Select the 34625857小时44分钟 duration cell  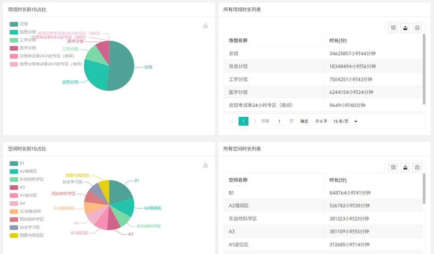click(374, 54)
